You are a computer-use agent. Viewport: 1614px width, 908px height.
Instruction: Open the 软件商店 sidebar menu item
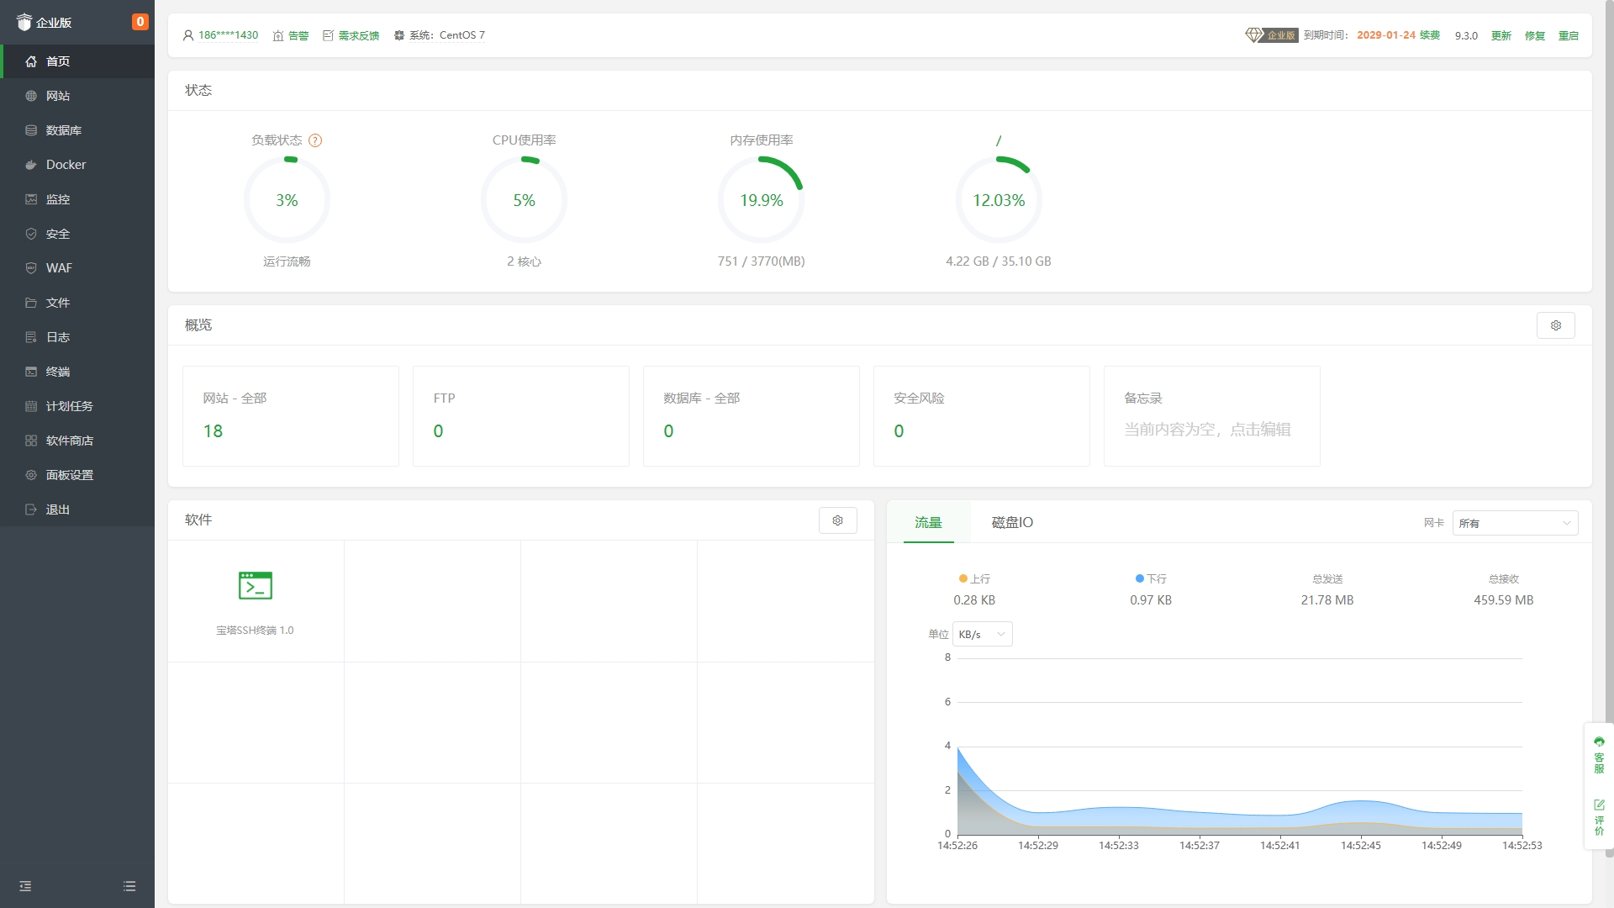click(x=69, y=441)
